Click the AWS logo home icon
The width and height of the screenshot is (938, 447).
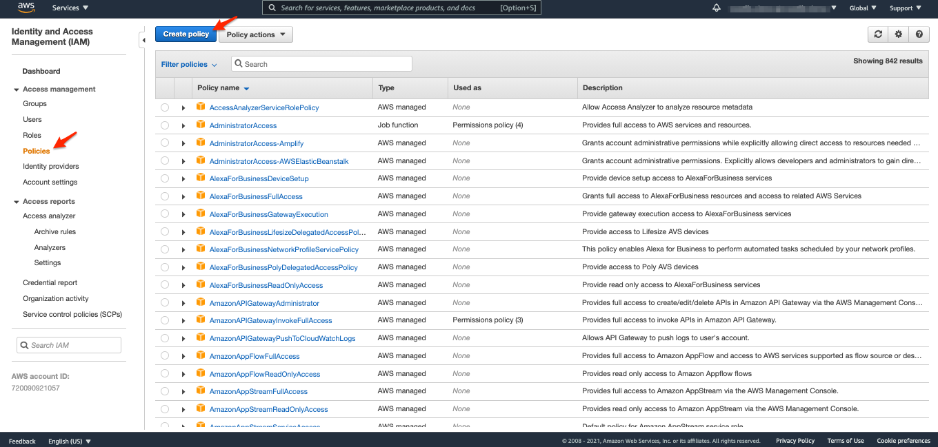tap(26, 8)
